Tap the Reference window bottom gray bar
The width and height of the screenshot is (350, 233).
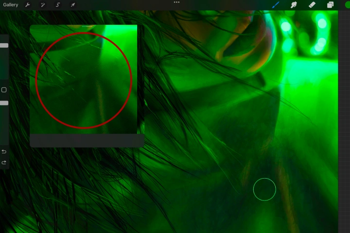(87, 140)
